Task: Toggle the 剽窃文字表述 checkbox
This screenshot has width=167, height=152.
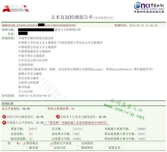Action: click(x=52, y=144)
